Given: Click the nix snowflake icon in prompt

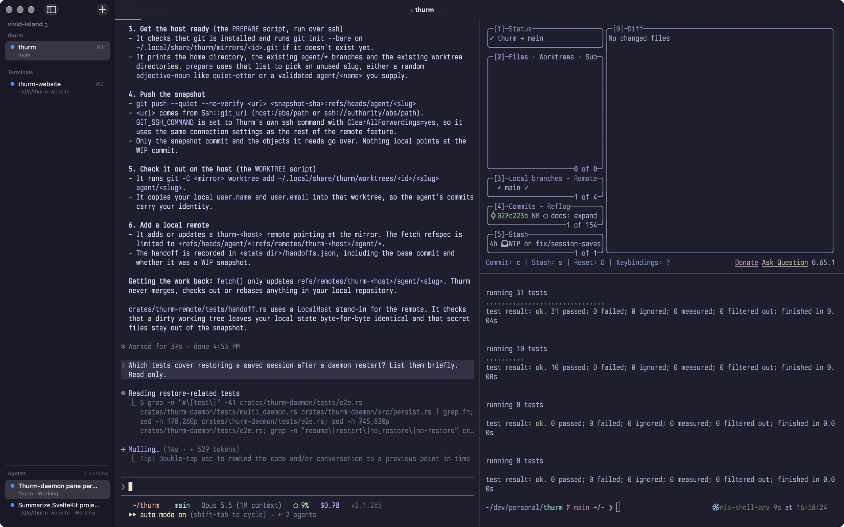Looking at the screenshot, I should coord(716,507).
